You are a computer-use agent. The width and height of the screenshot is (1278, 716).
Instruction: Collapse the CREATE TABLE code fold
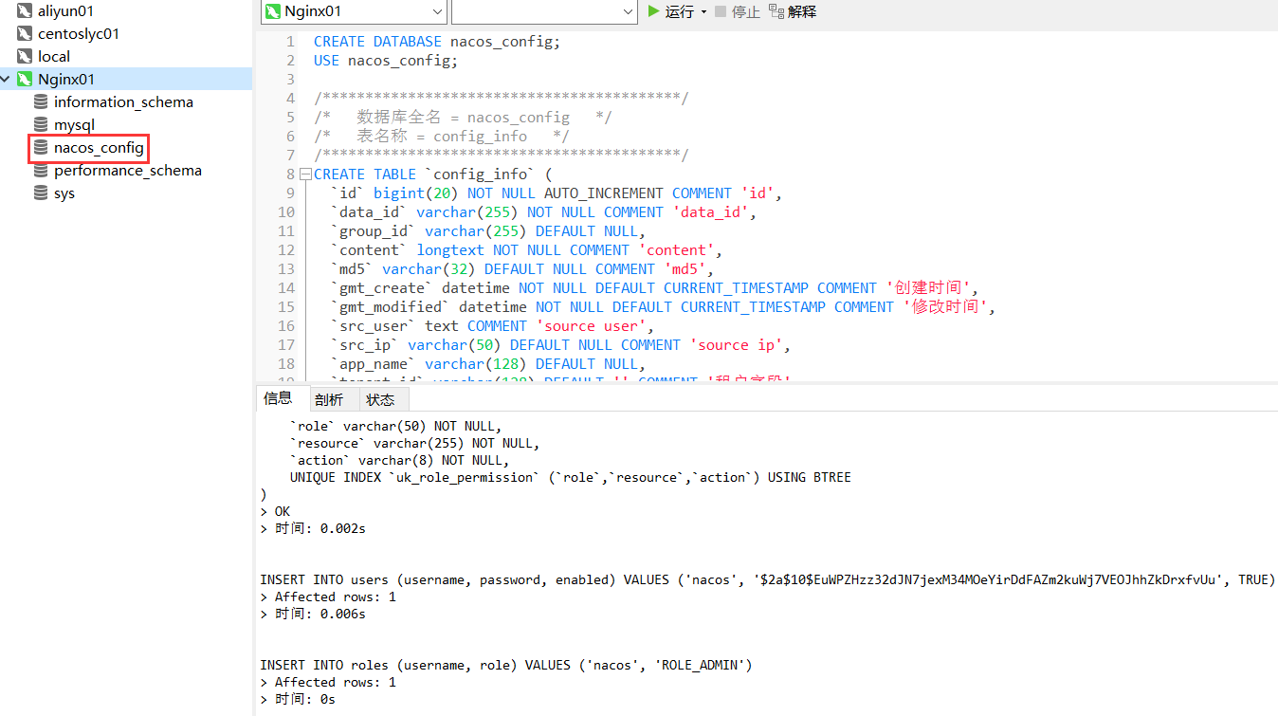(305, 174)
